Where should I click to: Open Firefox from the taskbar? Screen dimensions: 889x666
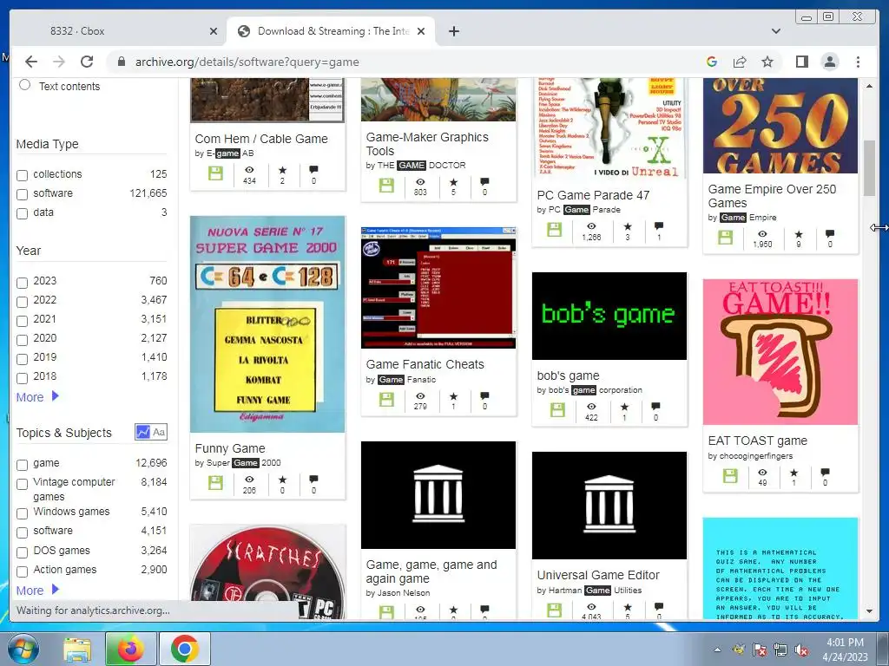[131, 649]
